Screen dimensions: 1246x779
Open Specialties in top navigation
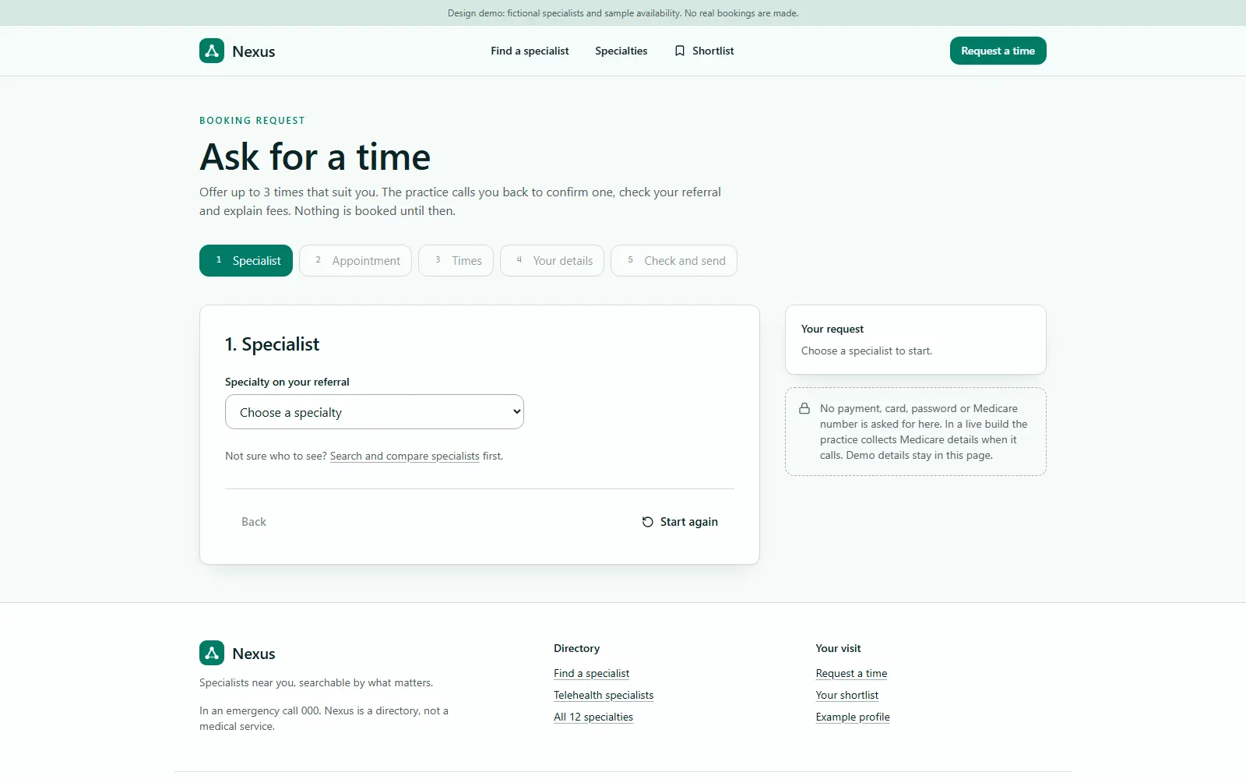621,51
